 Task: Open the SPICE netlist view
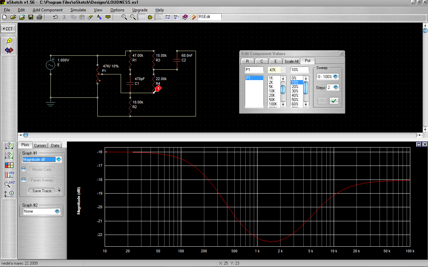pyautogui.click(x=168, y=17)
